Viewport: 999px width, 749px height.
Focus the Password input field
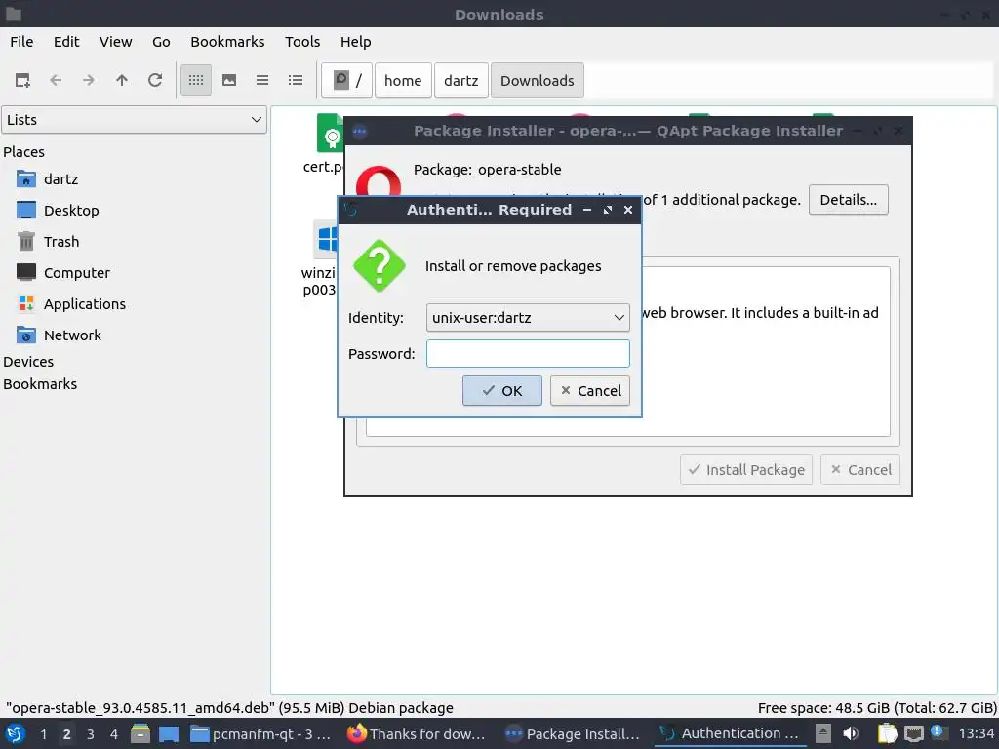(528, 353)
